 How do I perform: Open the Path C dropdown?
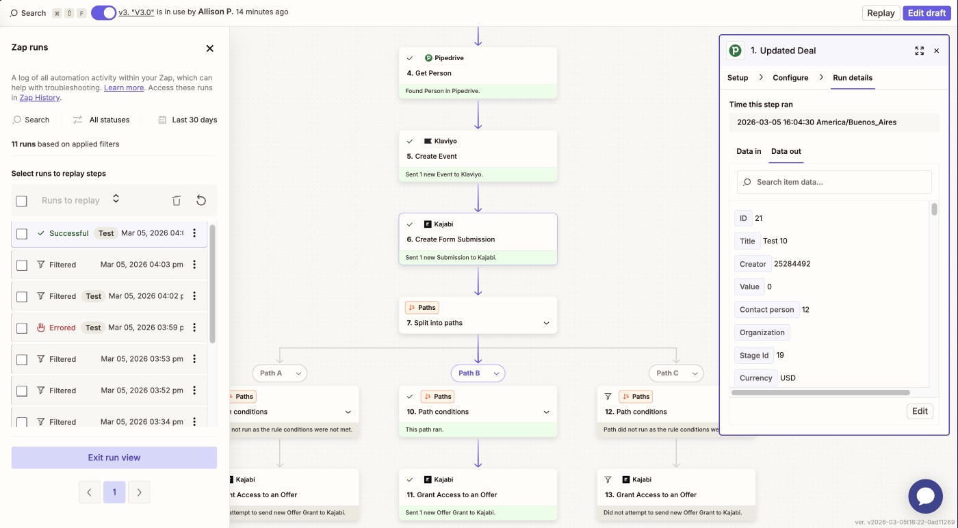click(676, 373)
